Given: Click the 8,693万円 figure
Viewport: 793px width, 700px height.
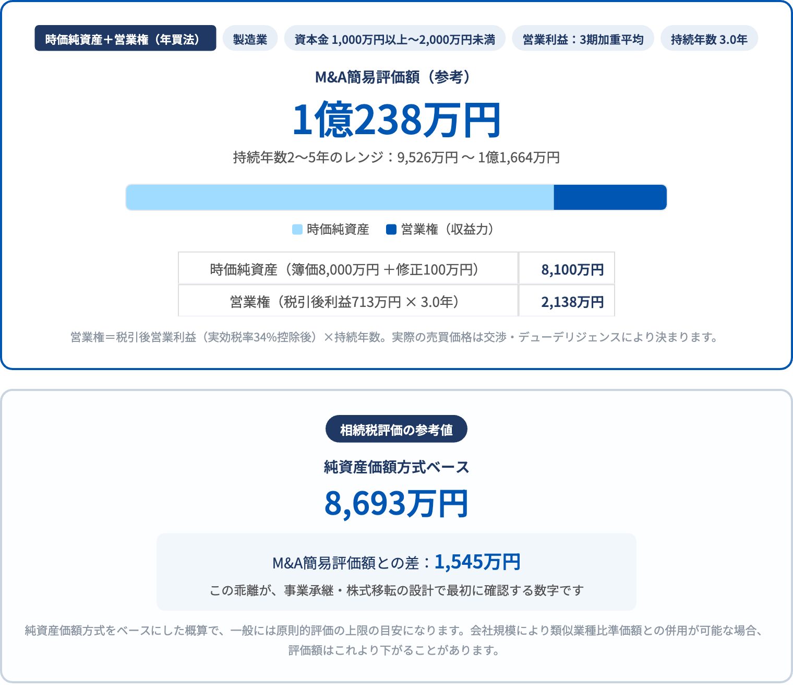Looking at the screenshot, I should tap(397, 503).
